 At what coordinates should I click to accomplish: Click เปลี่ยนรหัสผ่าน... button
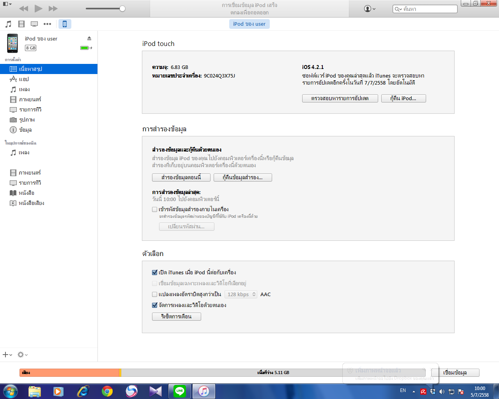click(186, 226)
